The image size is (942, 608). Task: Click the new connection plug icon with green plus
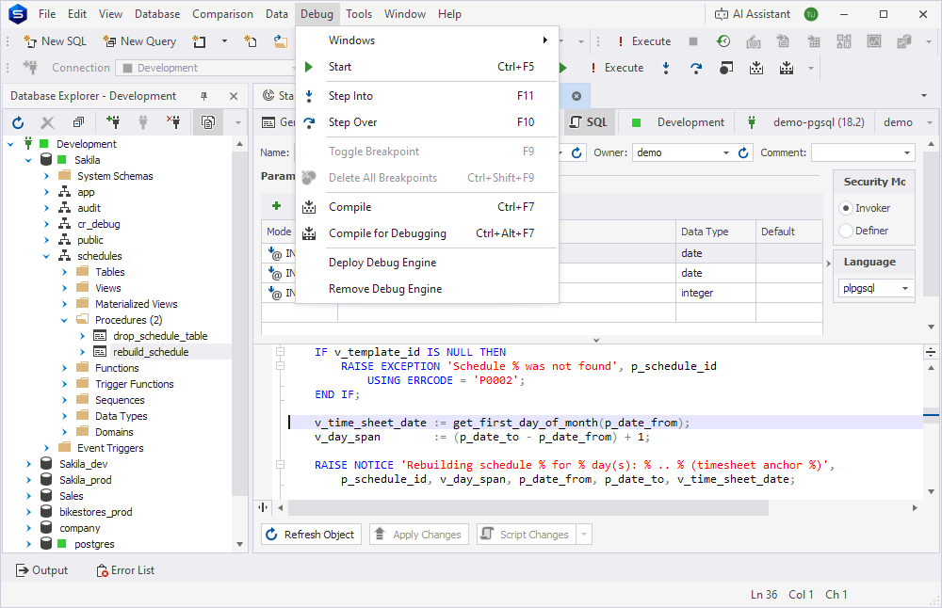point(113,123)
